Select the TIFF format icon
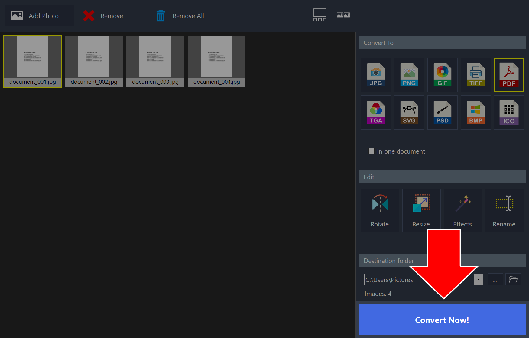This screenshot has width=529, height=338. 475,75
